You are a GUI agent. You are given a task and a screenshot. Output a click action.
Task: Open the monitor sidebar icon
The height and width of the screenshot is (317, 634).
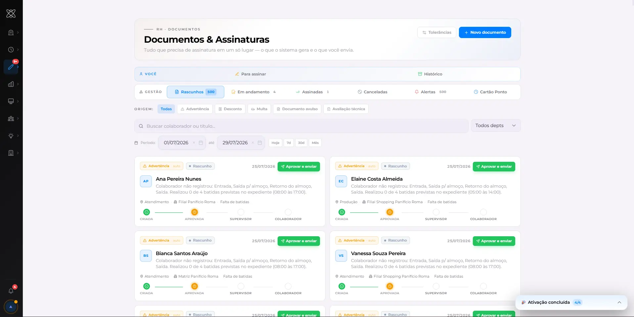(x=11, y=101)
